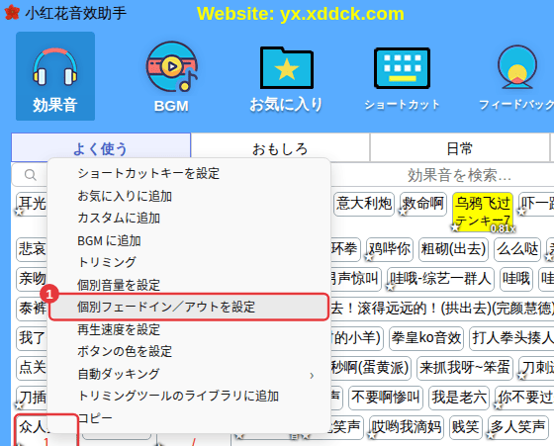Select 個別フェードイン／アウトを設定 menu entry
This screenshot has width=554, height=446.
tap(189, 307)
